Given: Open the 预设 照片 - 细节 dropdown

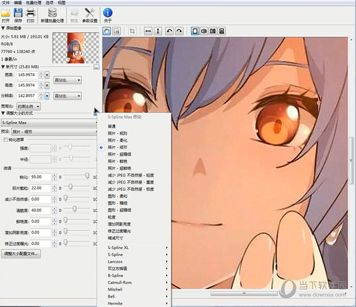Looking at the screenshot, I should (55, 132).
